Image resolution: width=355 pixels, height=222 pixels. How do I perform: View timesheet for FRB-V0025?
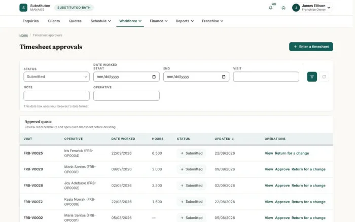point(269,153)
